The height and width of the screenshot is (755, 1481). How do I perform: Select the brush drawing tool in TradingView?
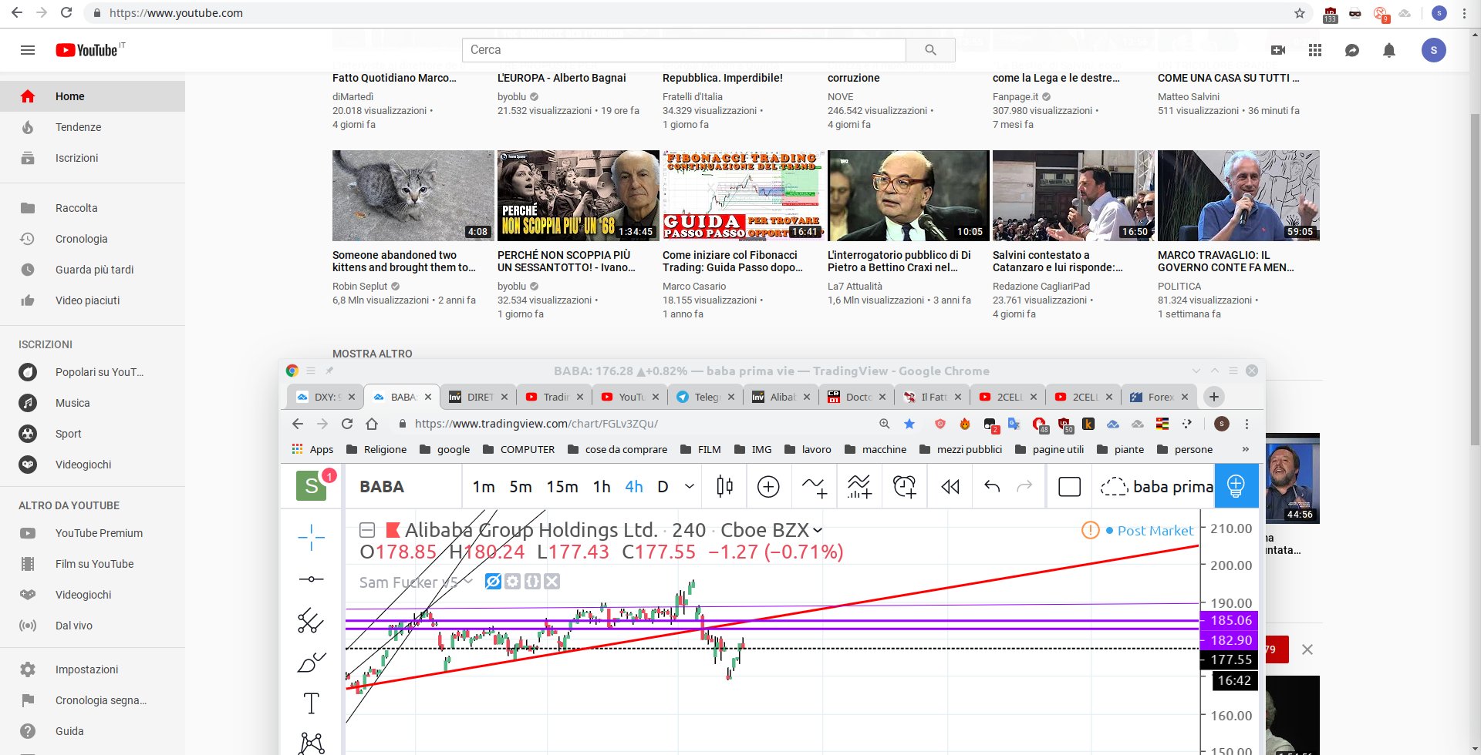(x=312, y=662)
